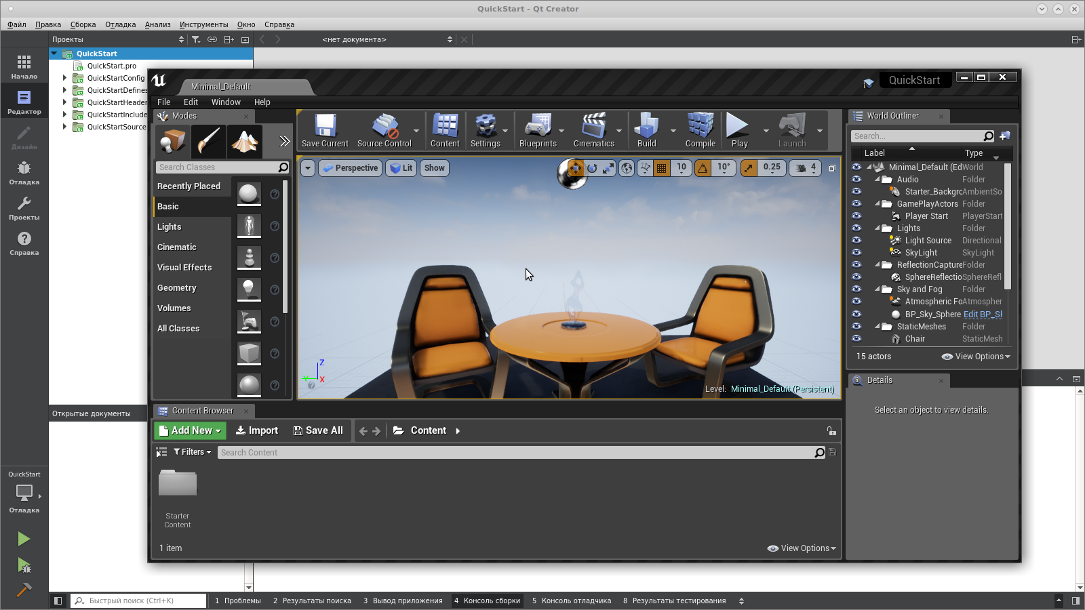The width and height of the screenshot is (1085, 610).
Task: Click Save All button in Content Browser
Action: click(x=317, y=430)
